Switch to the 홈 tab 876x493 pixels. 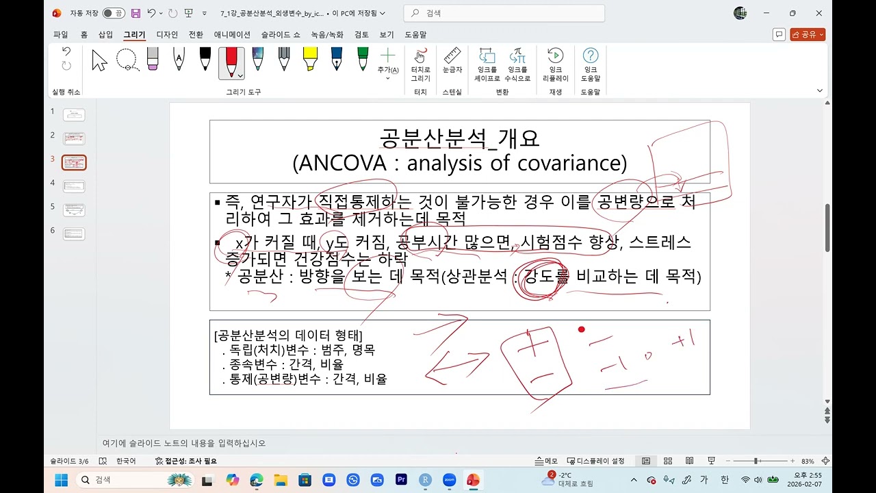pos(83,34)
